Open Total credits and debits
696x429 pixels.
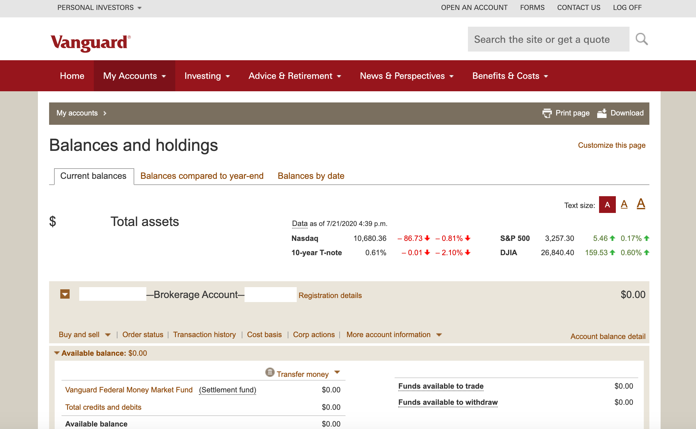103,407
